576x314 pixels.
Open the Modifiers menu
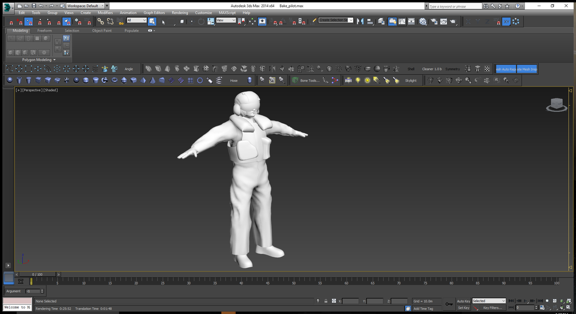(x=105, y=12)
